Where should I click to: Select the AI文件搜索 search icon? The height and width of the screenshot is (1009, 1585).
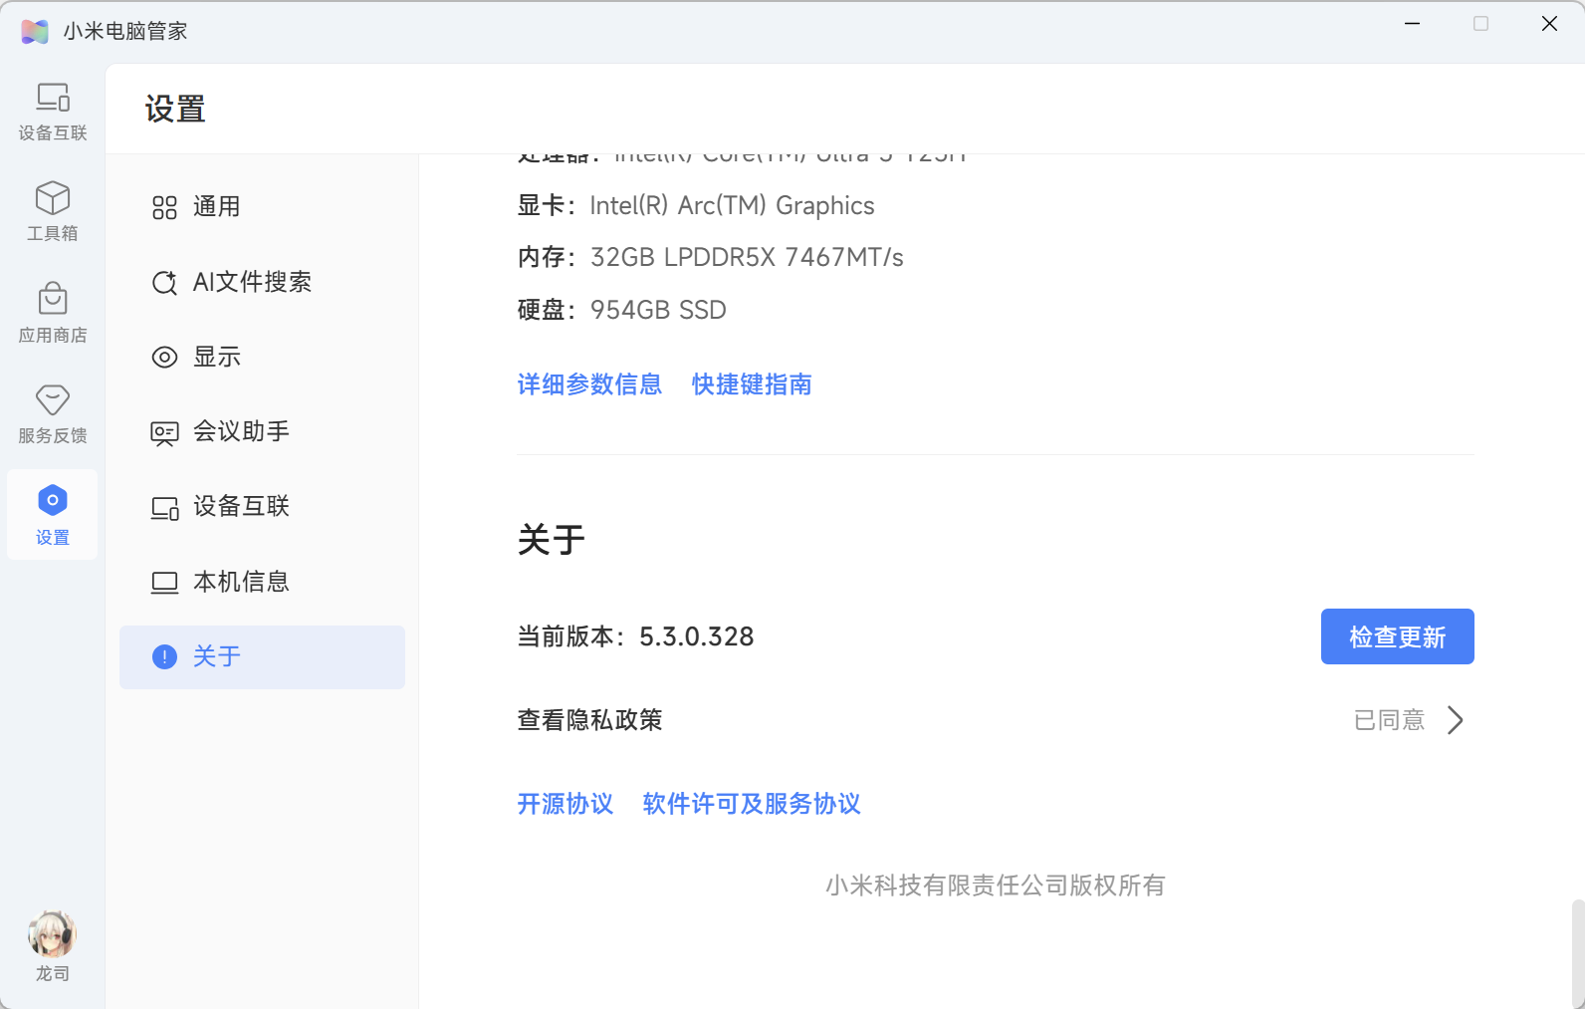[164, 282]
